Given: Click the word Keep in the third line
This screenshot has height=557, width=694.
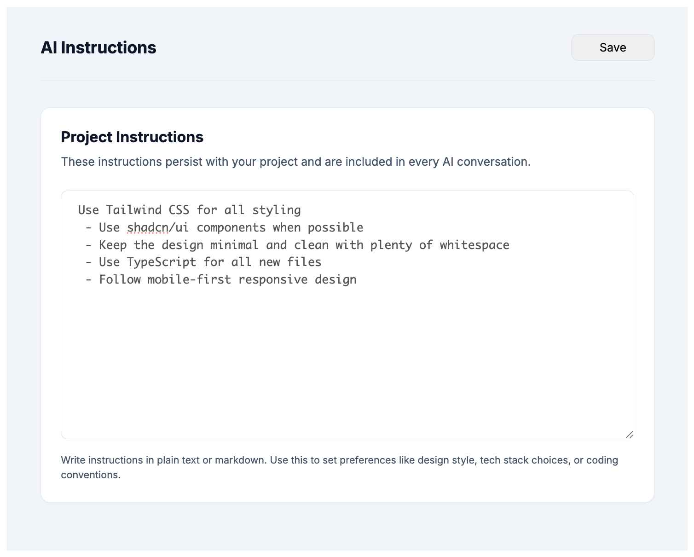Looking at the screenshot, I should click(113, 245).
